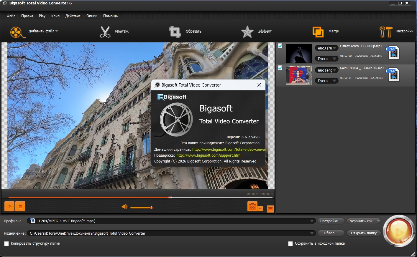Open the Помощь menu
Image resolution: width=417 pixels, height=257 pixels.
pos(110,16)
